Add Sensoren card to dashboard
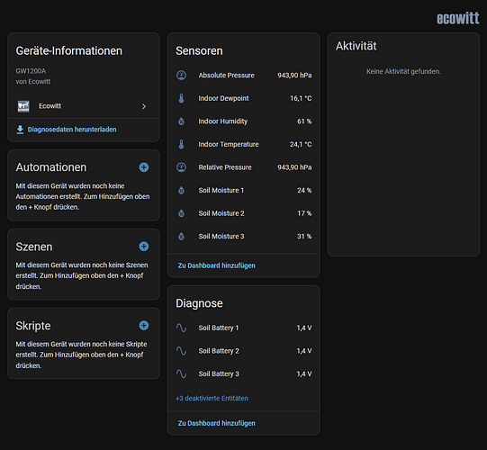Viewport: 487px width, 450px height. (216, 265)
